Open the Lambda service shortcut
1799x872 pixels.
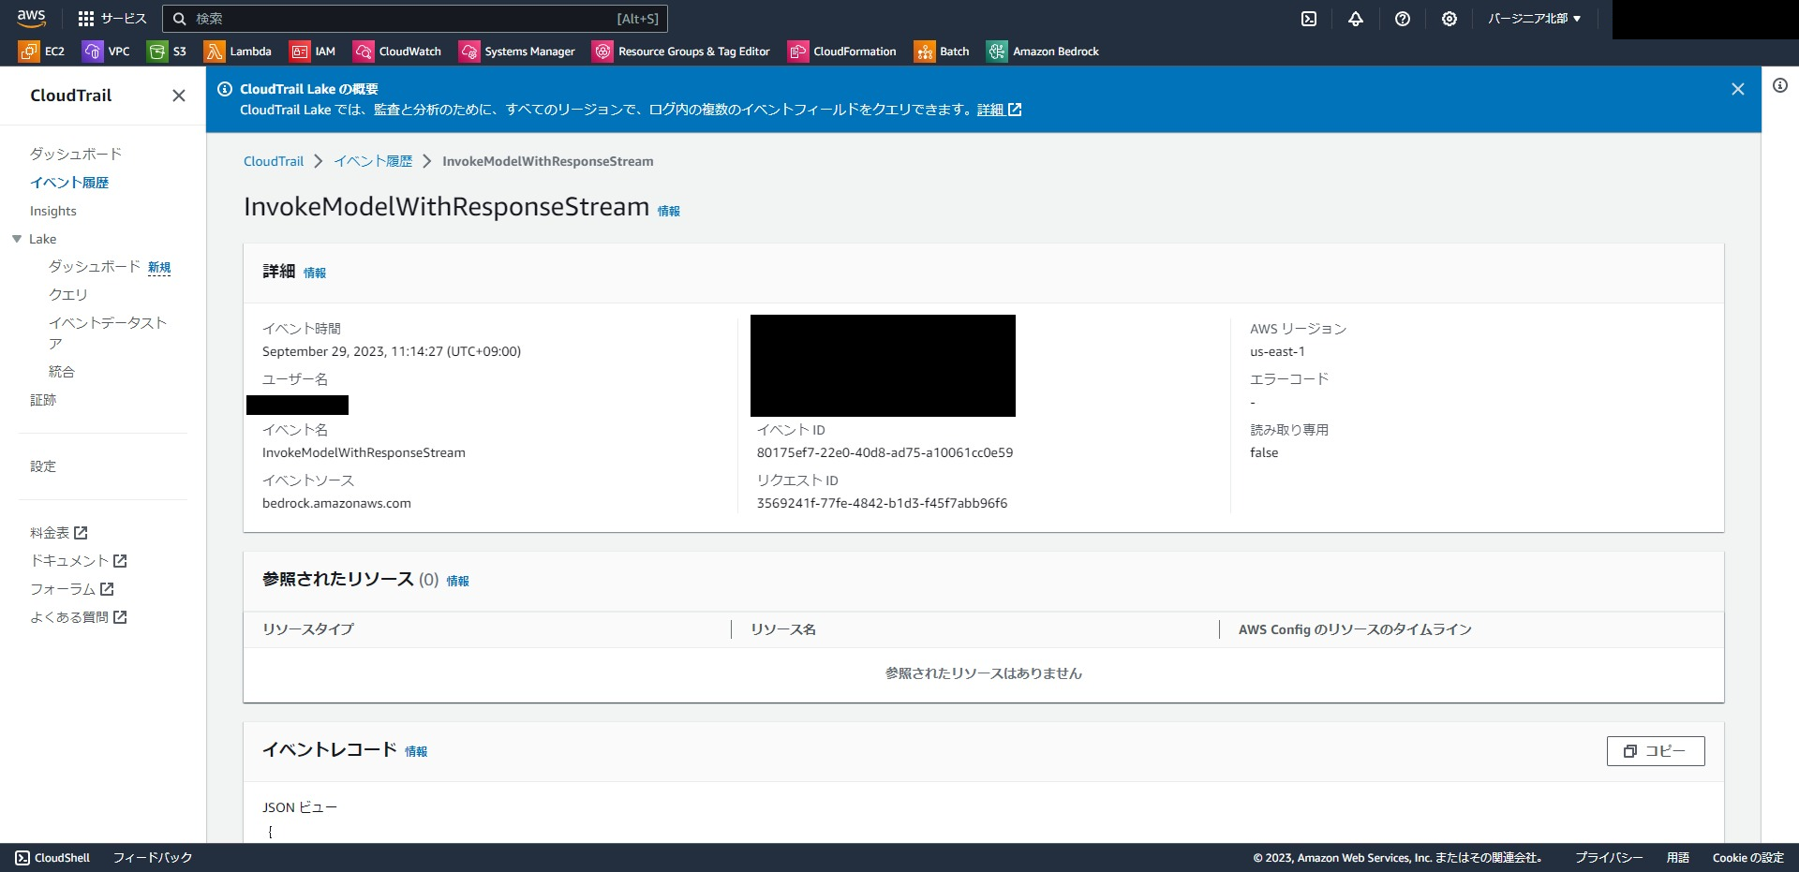tap(239, 52)
